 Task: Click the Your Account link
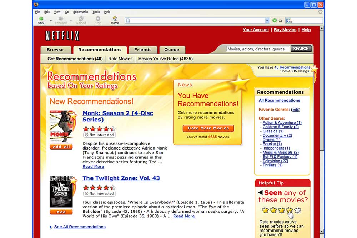click(x=256, y=30)
